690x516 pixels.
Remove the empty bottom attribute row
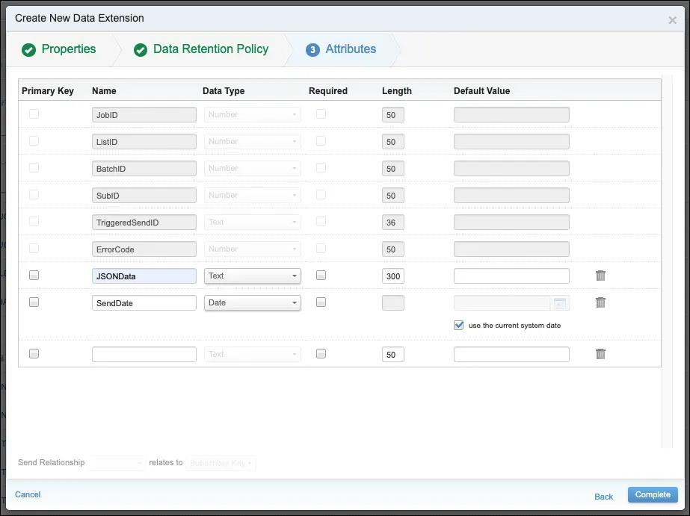point(600,353)
